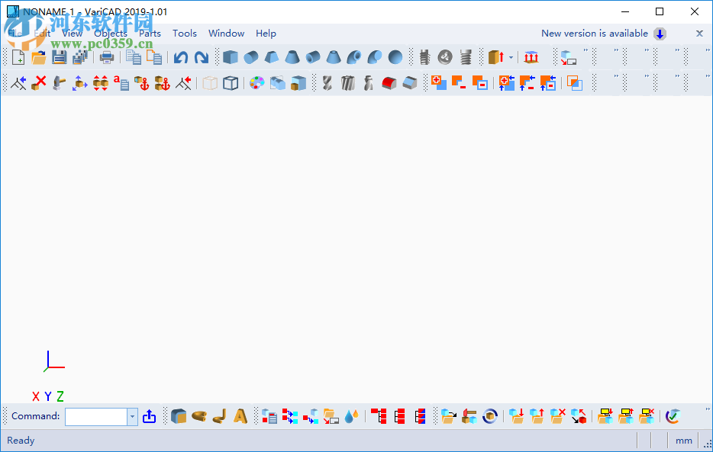
Task: Click the move solid arrows icon
Action: coord(79,83)
